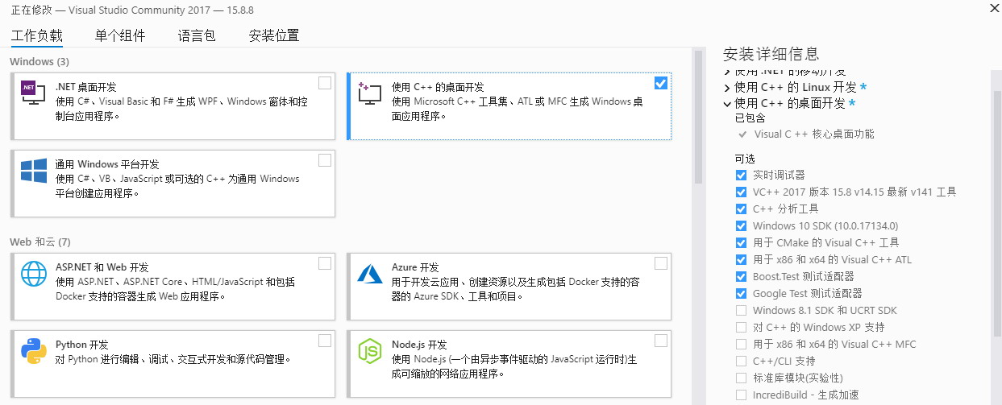Image resolution: width=1002 pixels, height=405 pixels.
Task: Select the .NET 桌面开发 card title
Action: 86,87
